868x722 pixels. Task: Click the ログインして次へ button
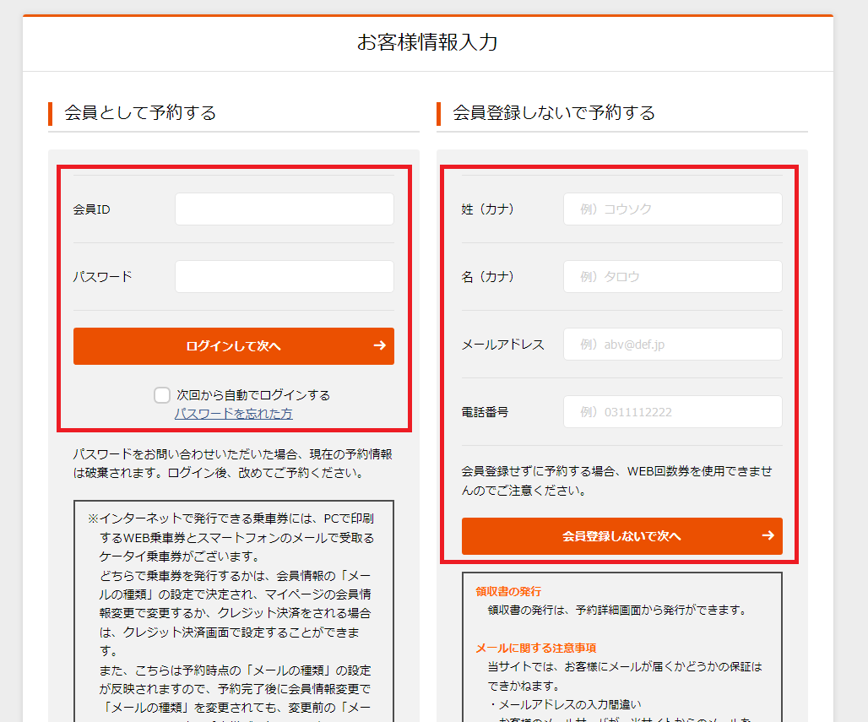tap(234, 346)
